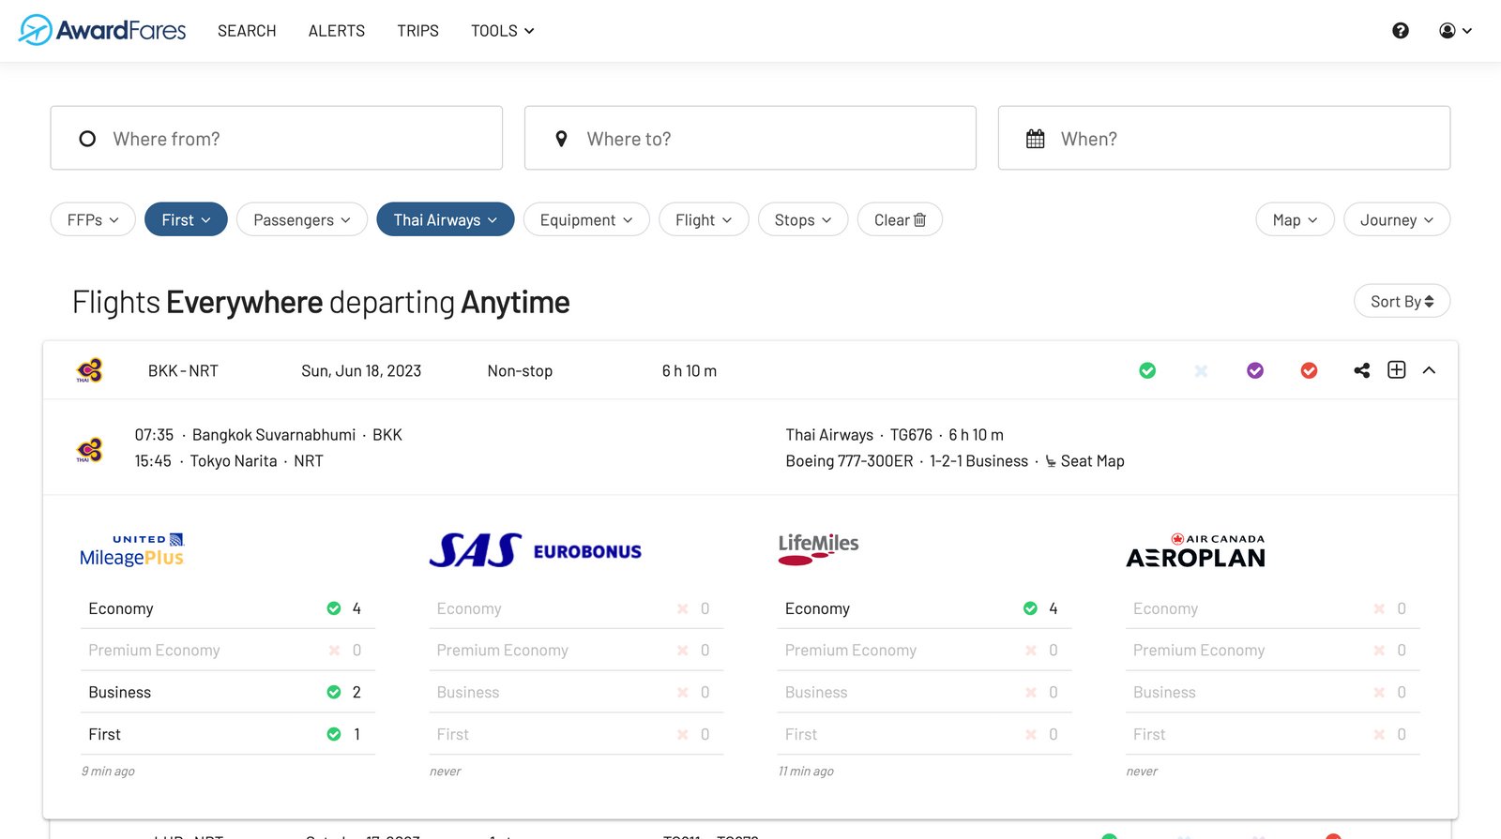Click the X icon for EuroBonus Business

point(682,692)
